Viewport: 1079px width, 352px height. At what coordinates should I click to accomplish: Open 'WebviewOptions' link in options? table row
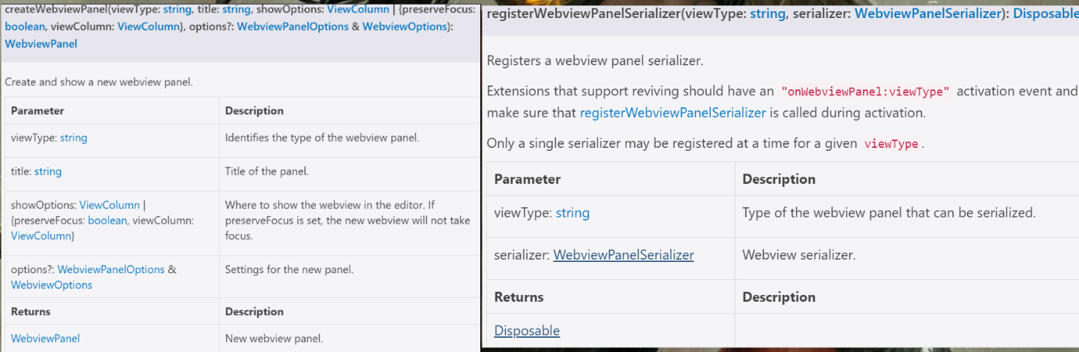coord(52,285)
